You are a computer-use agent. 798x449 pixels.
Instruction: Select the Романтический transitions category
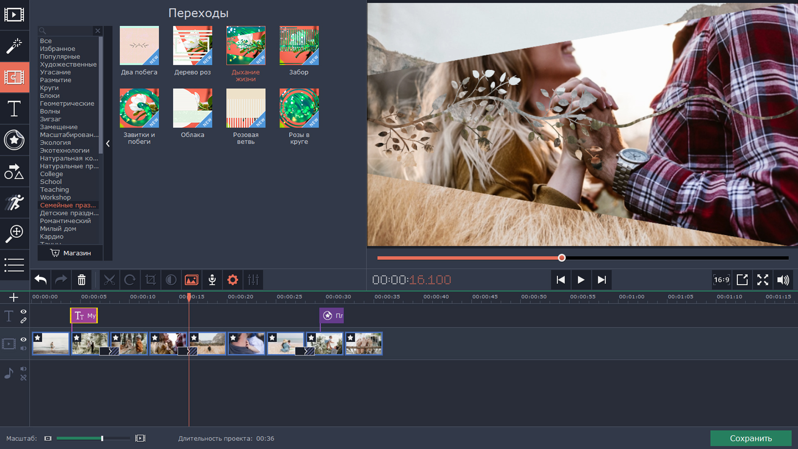(x=65, y=221)
